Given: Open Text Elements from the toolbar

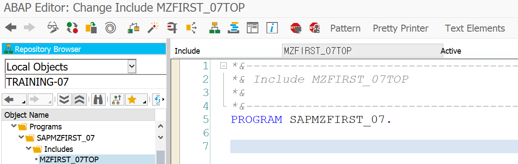Looking at the screenshot, I should click(x=475, y=28).
